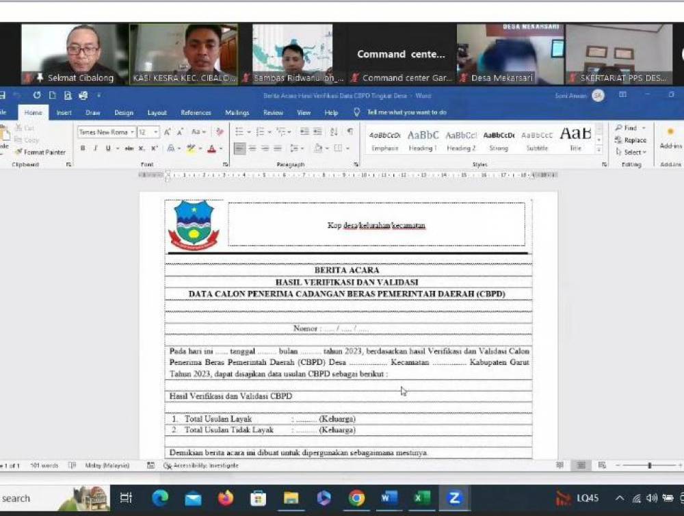Click the Replace button
The height and width of the screenshot is (516, 684).
[631, 140]
